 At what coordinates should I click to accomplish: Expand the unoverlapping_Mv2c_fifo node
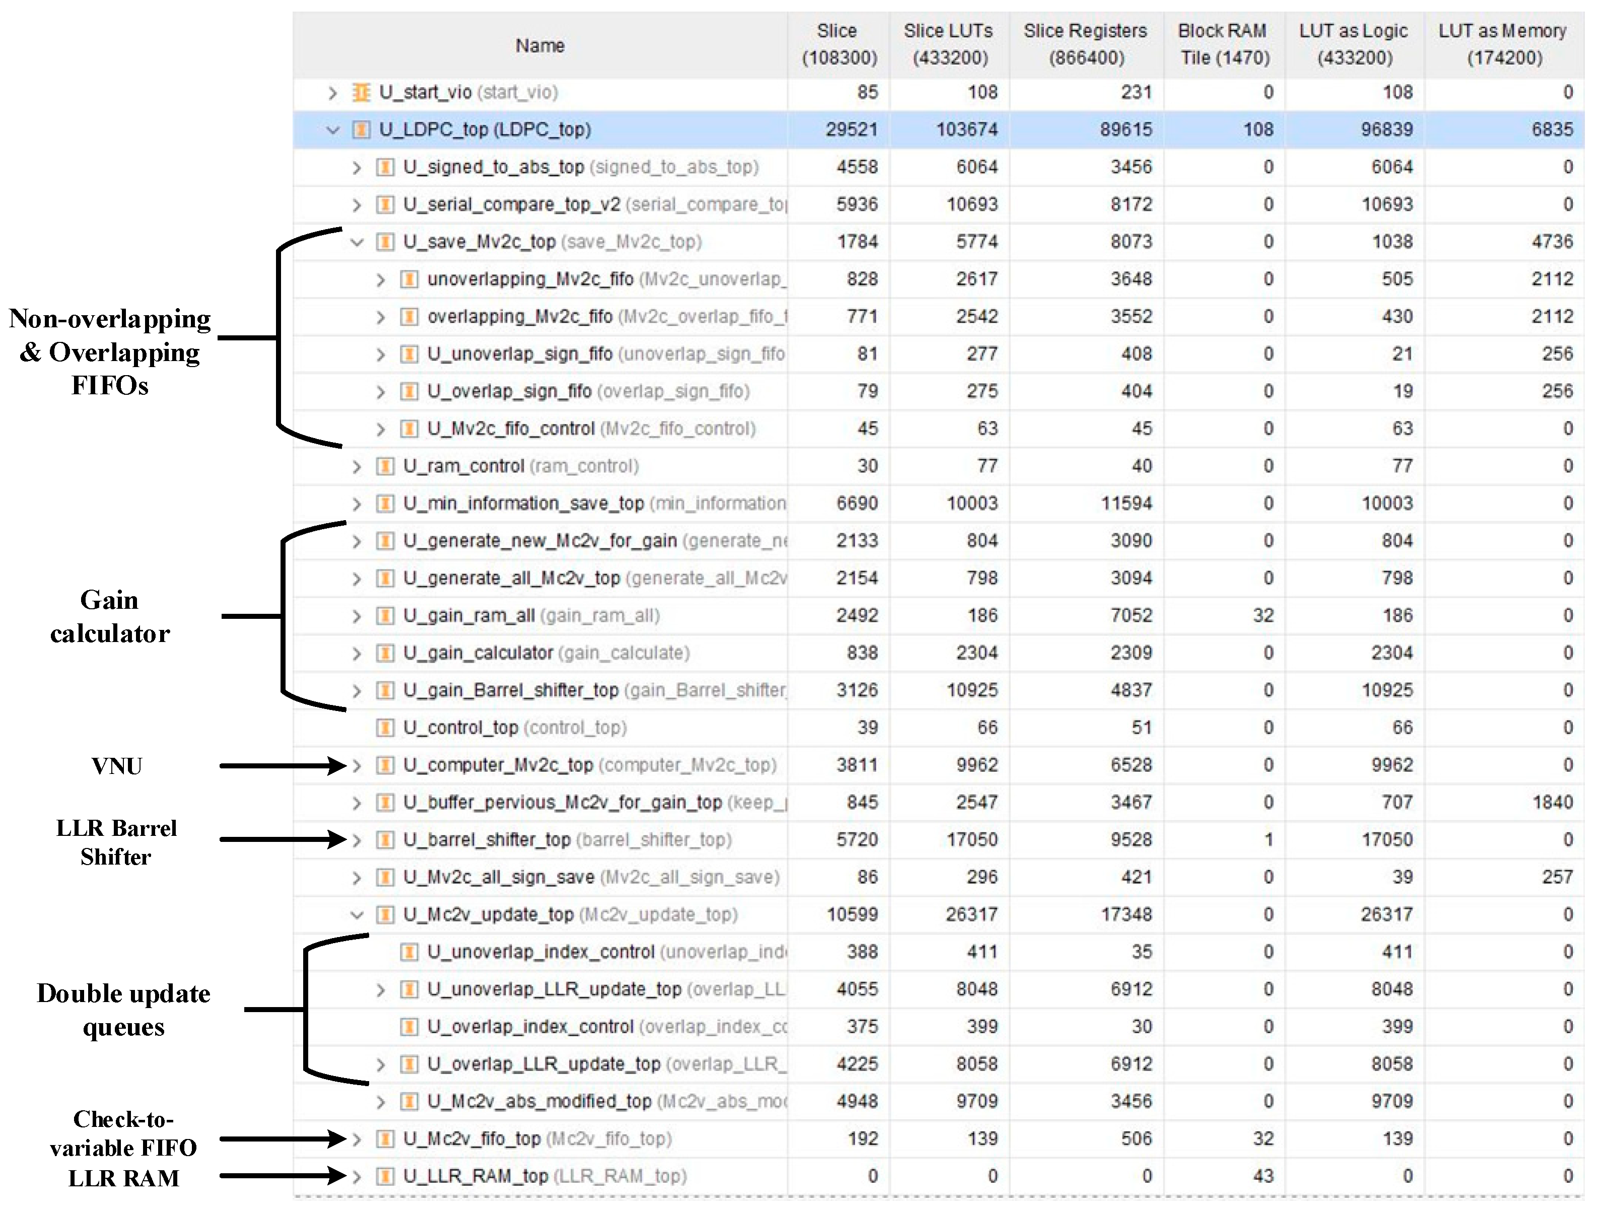[x=381, y=279]
